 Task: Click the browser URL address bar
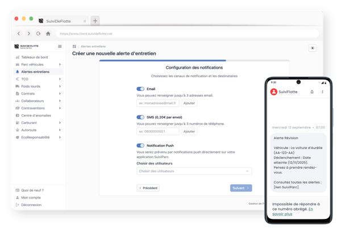click(x=188, y=34)
